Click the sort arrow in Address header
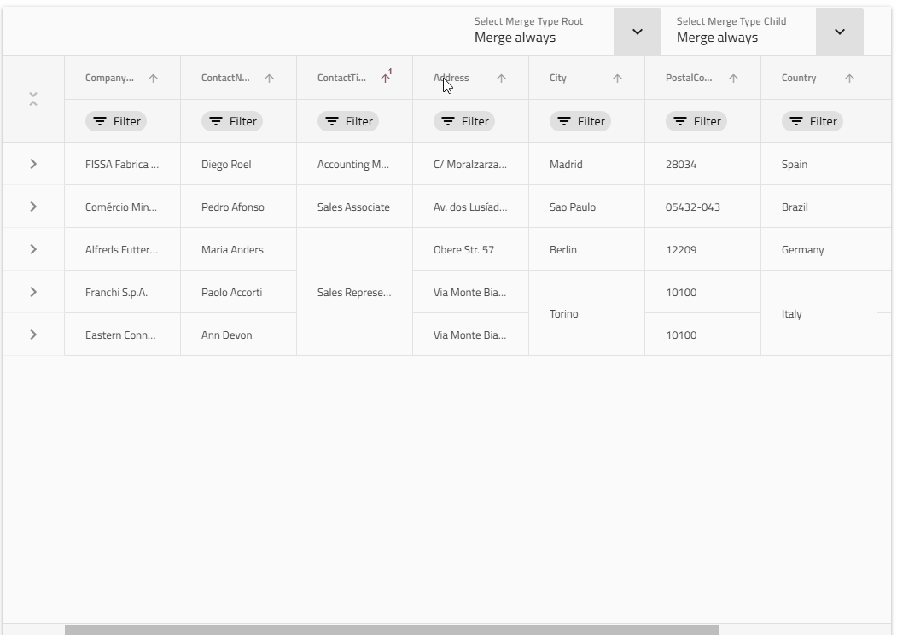The image size is (897, 635). 502,79
